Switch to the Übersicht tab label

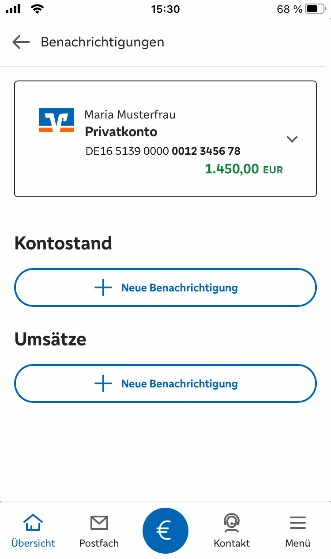click(x=33, y=543)
